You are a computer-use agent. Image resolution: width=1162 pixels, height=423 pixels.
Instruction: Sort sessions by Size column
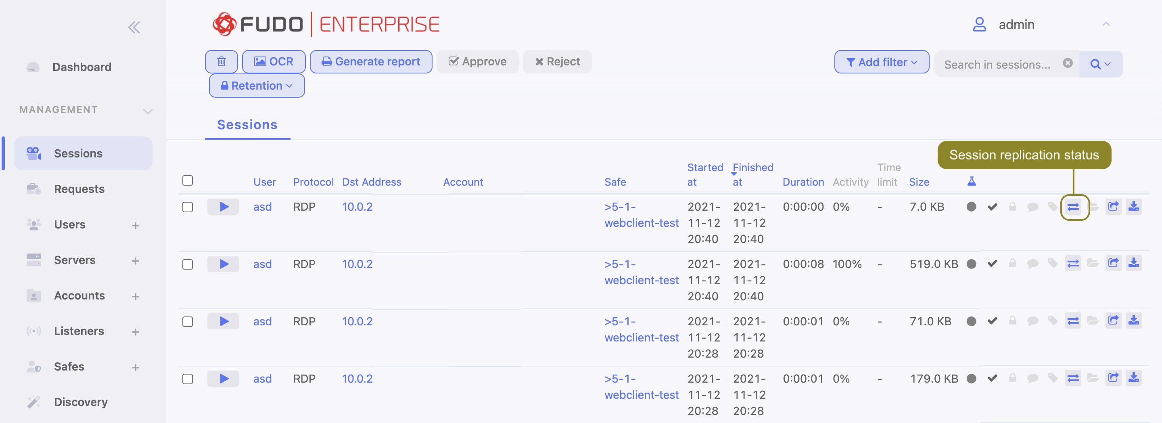click(919, 182)
